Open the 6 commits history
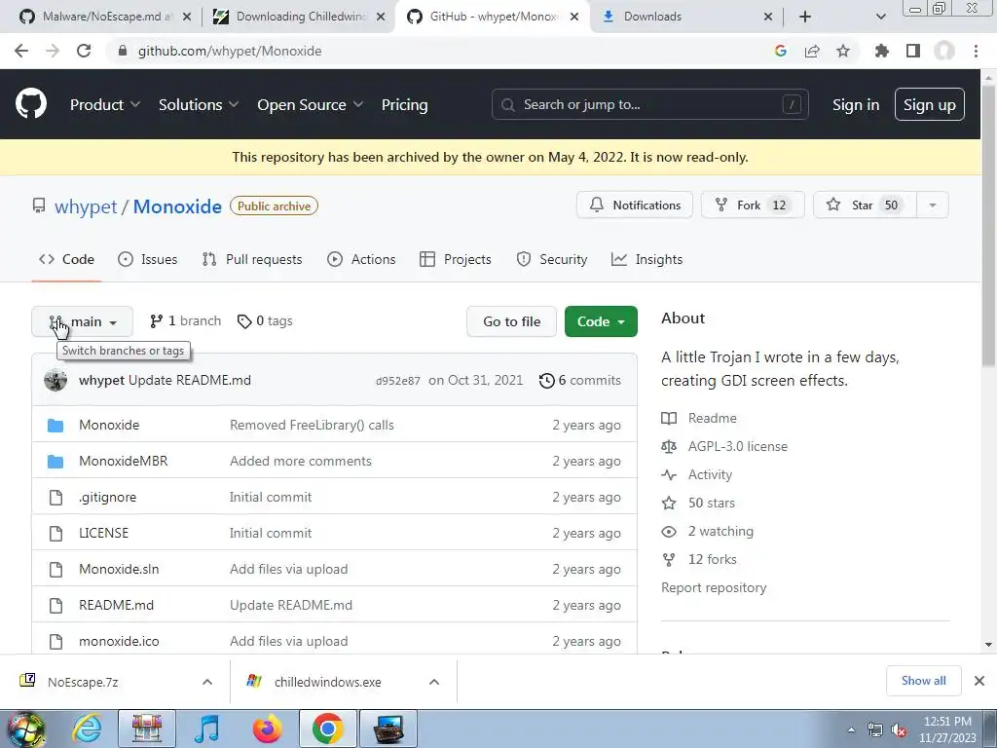Screen dimensions: 997x748 tap(580, 381)
